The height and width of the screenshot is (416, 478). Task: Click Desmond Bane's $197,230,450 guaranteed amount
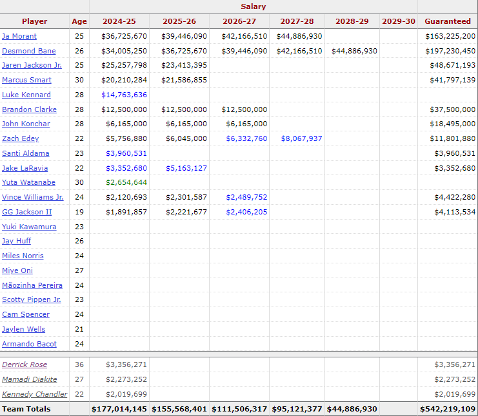pos(450,51)
